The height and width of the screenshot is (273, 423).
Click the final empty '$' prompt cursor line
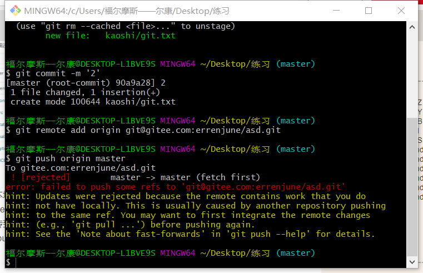click(x=11, y=262)
